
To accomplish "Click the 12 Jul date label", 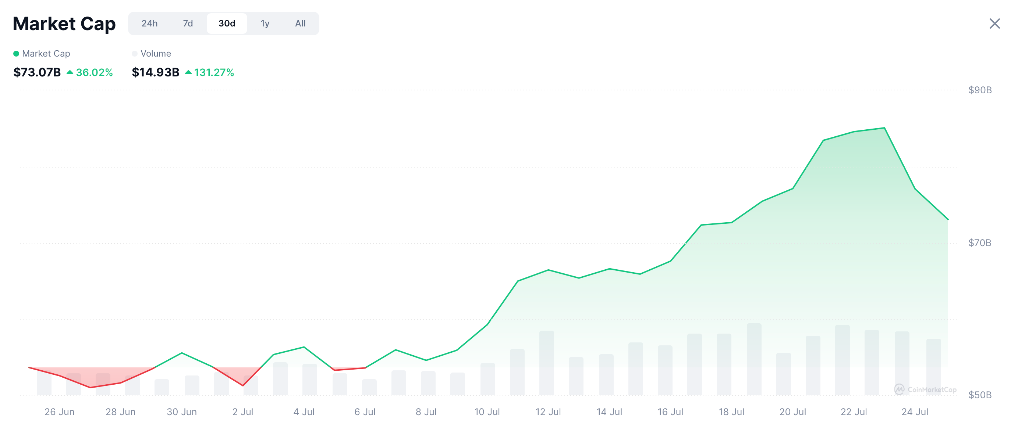I will tap(548, 412).
